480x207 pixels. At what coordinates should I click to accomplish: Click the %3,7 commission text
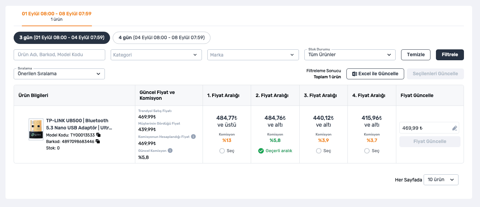(x=372, y=141)
